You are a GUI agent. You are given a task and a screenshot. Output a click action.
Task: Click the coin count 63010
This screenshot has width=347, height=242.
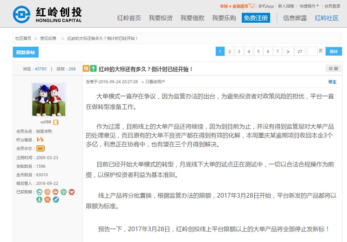pos(42,175)
